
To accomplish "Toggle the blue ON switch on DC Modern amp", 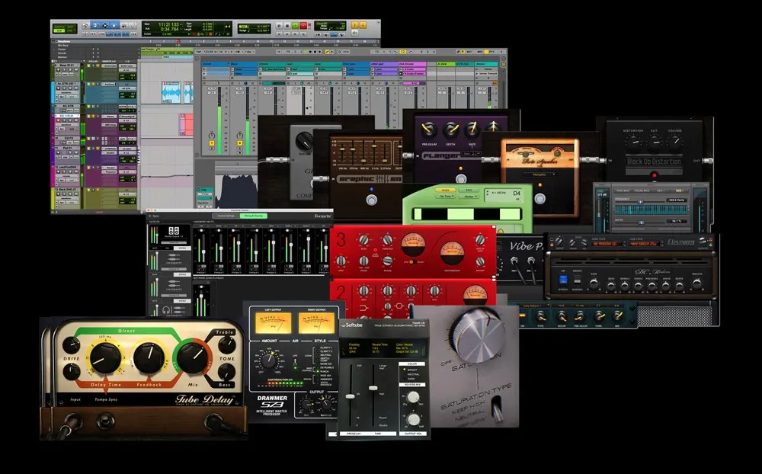I will [563, 280].
